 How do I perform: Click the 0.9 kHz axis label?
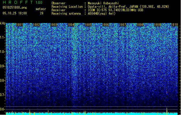[2, 66]
